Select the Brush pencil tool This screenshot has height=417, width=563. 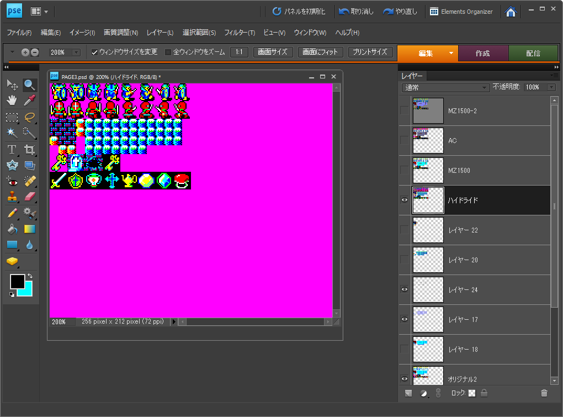[x=12, y=213]
